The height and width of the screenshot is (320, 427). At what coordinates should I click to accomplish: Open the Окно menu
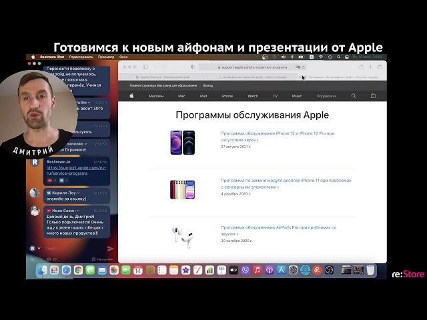point(123,57)
